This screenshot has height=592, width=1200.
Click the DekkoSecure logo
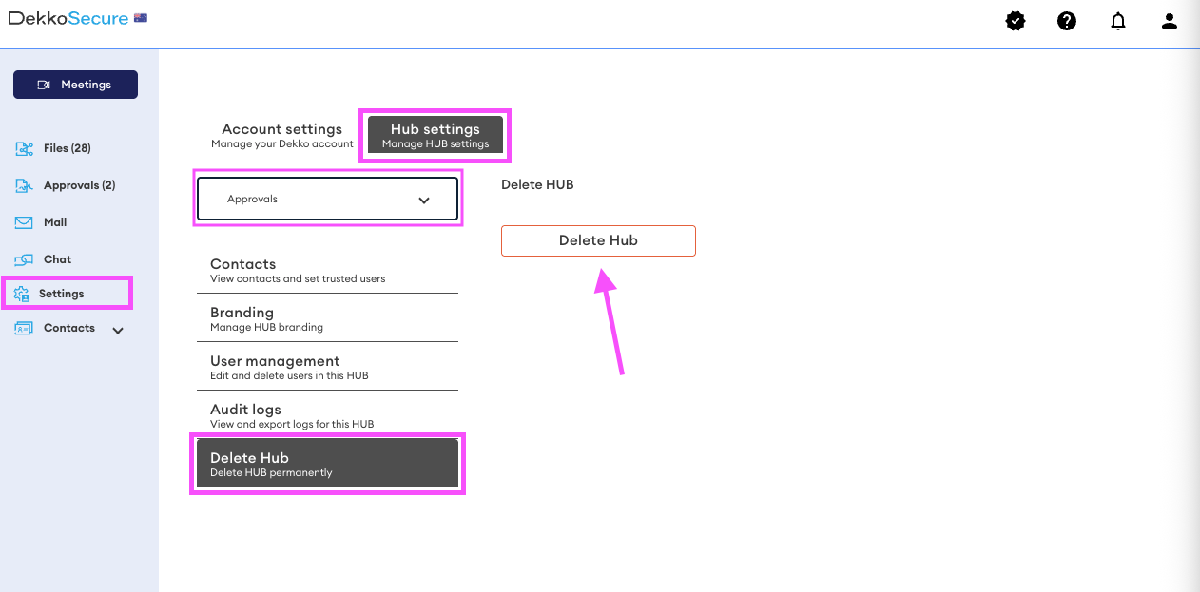point(68,18)
